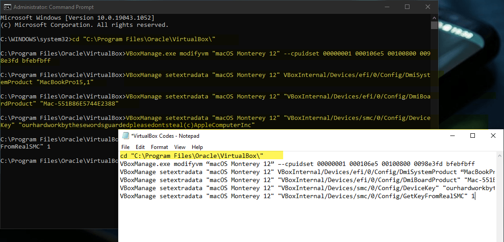The image size is (504, 242).
Task: Click the Windows version line in Command Prompt
Action: click(x=78, y=17)
